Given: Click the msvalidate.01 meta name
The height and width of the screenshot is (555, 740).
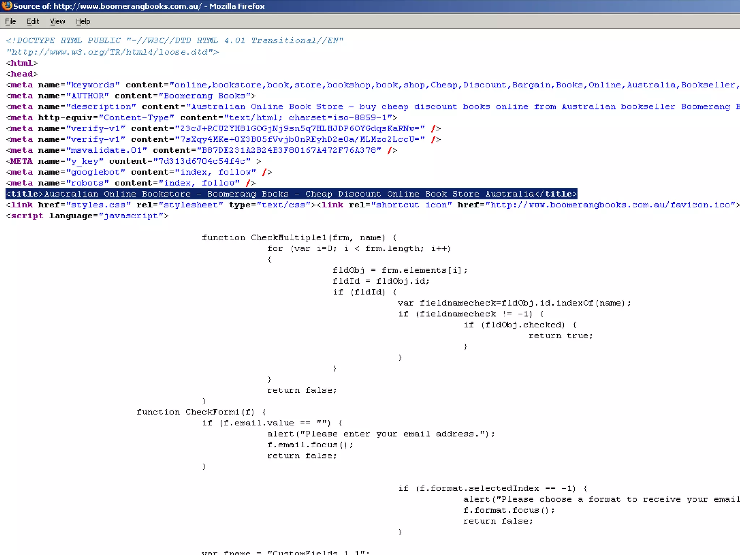Looking at the screenshot, I should (107, 150).
